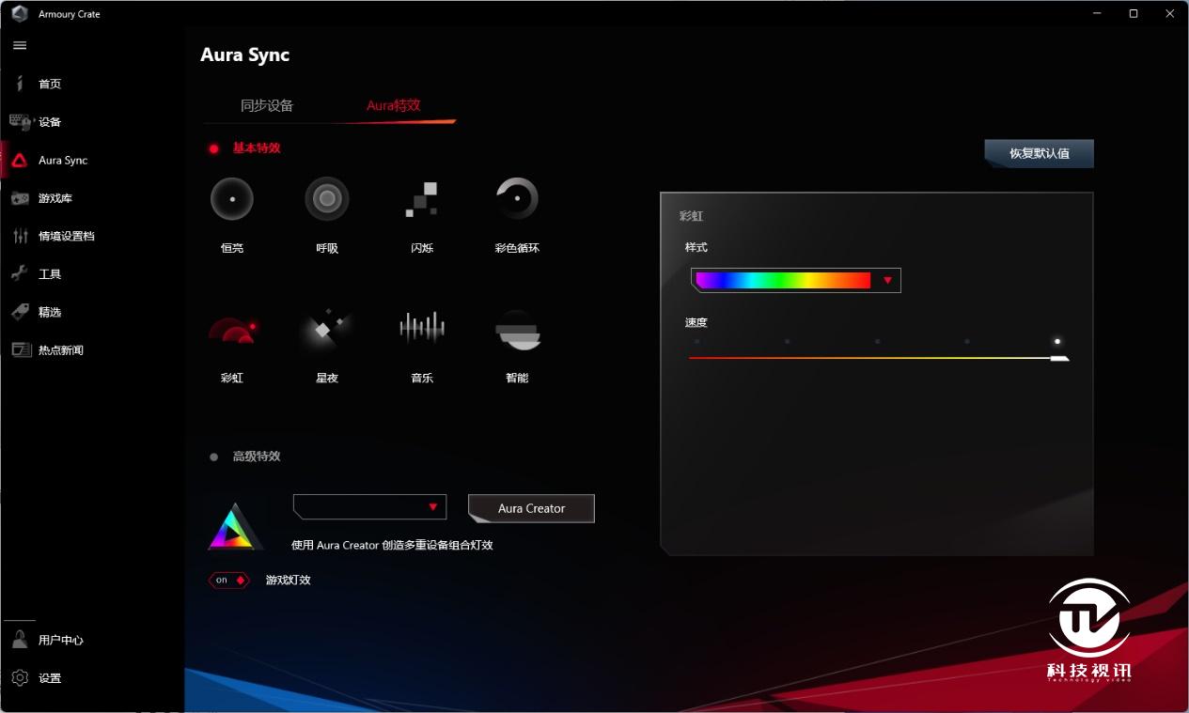The image size is (1189, 713).
Task: Expand the advanced effects profile dropdown
Action: [x=368, y=507]
